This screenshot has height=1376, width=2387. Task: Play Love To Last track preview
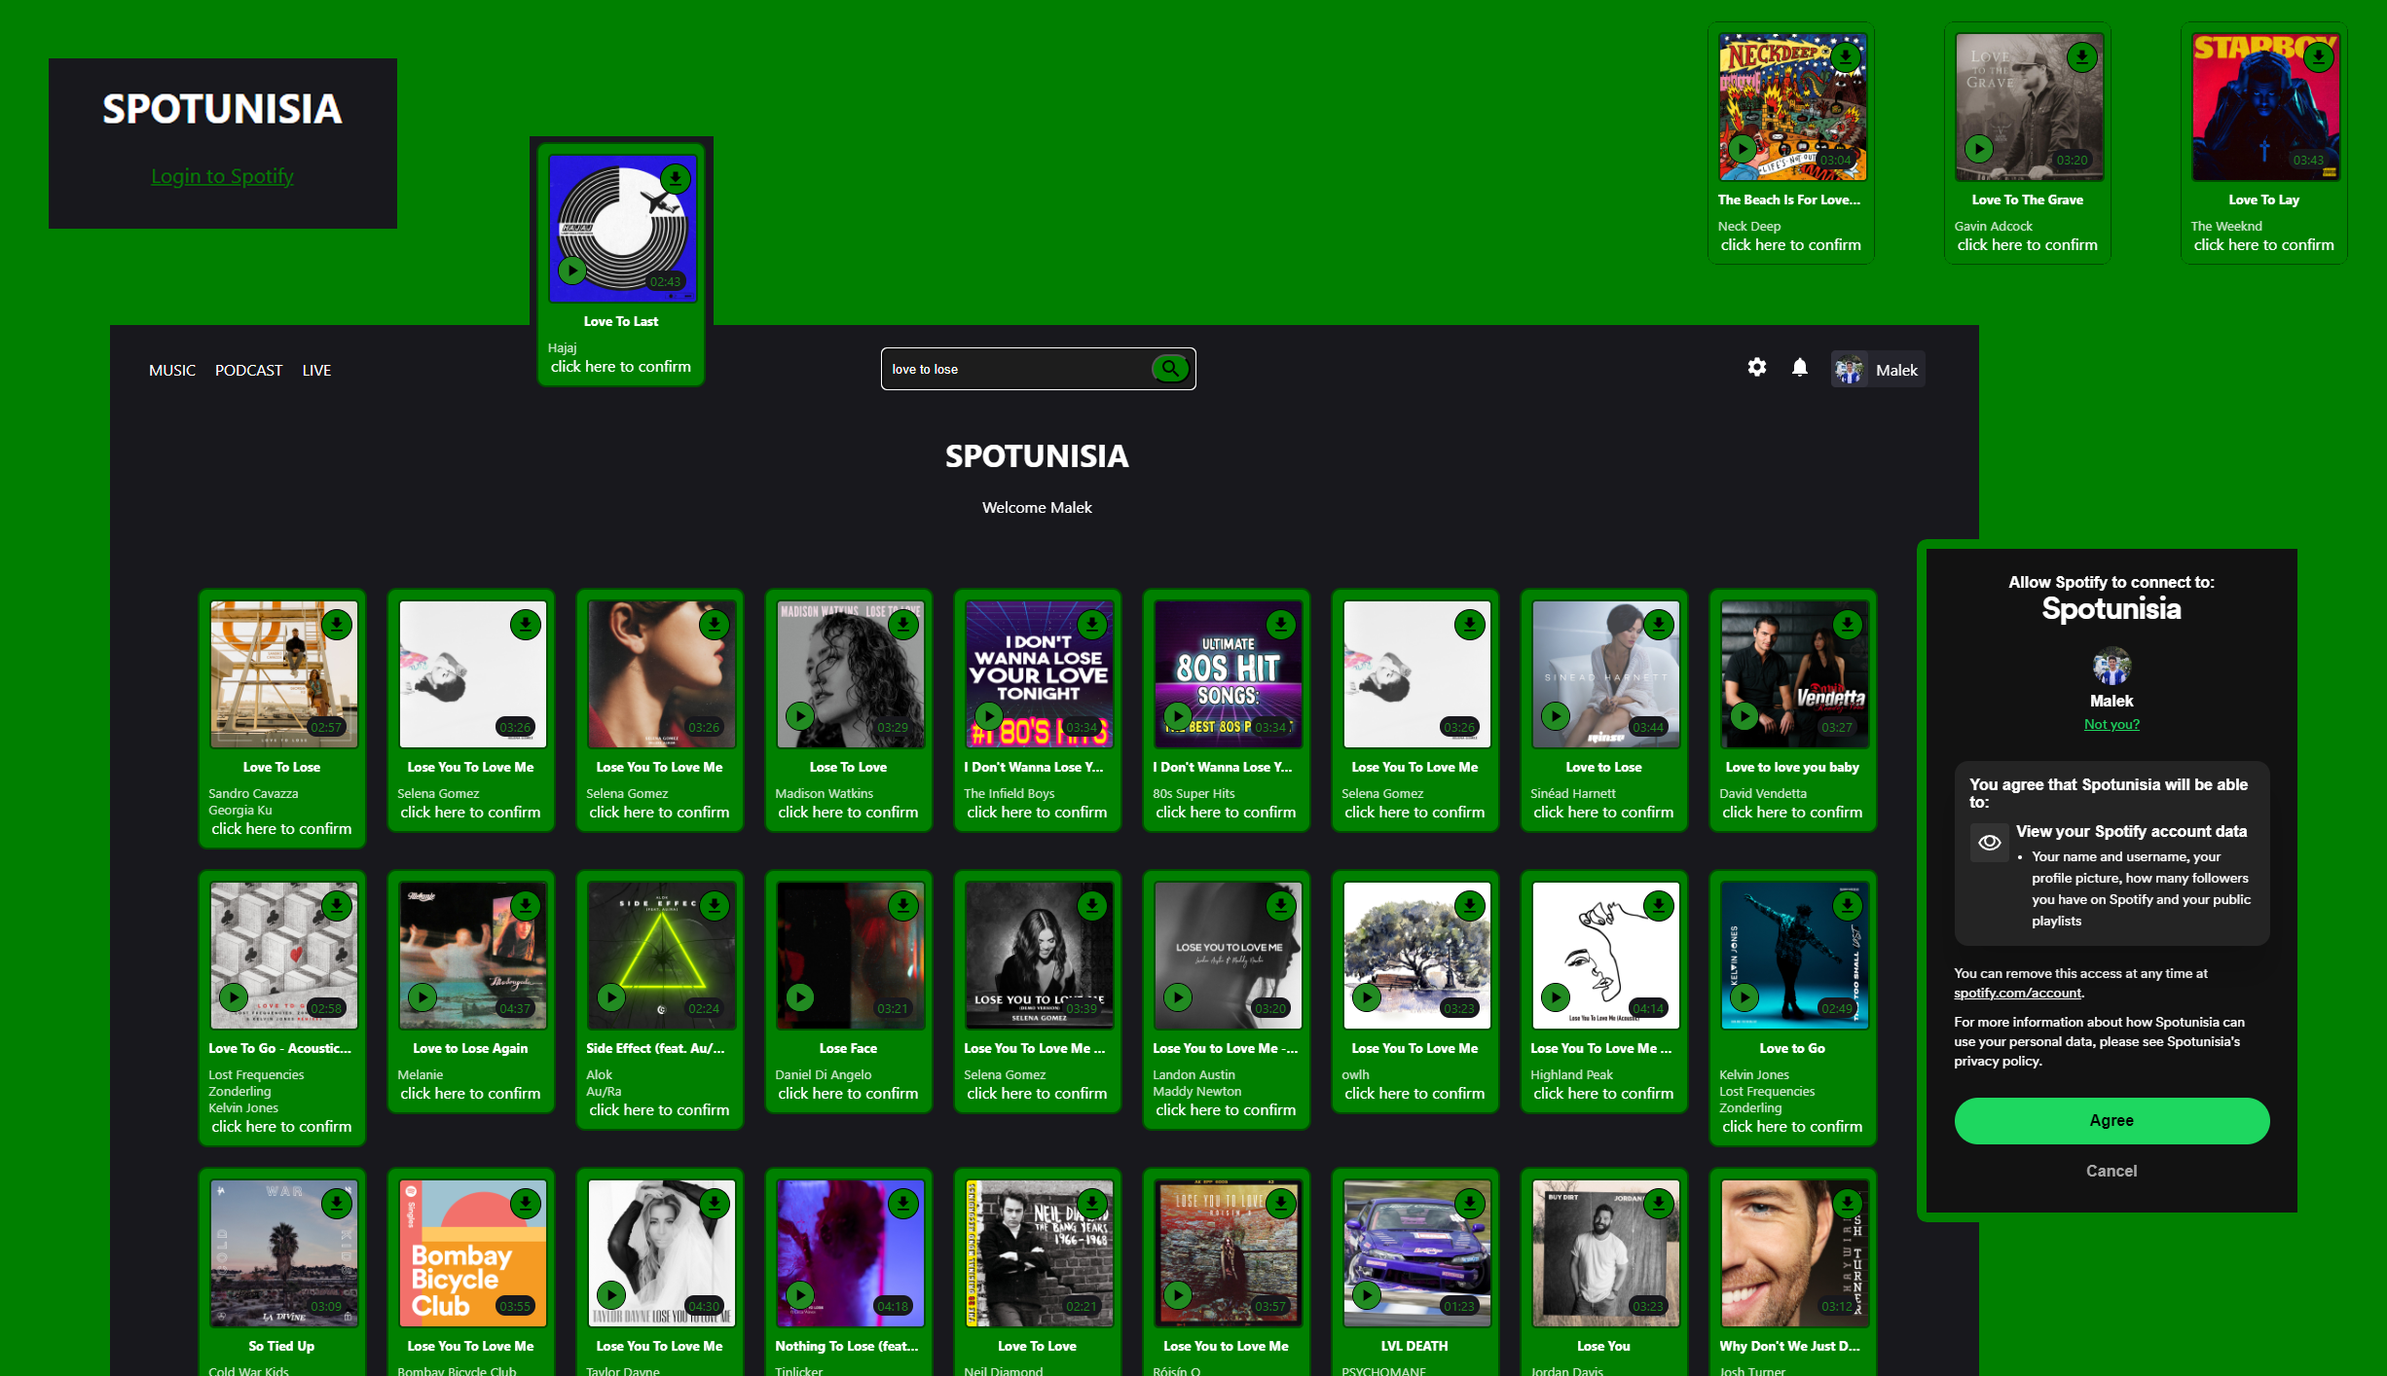[571, 271]
